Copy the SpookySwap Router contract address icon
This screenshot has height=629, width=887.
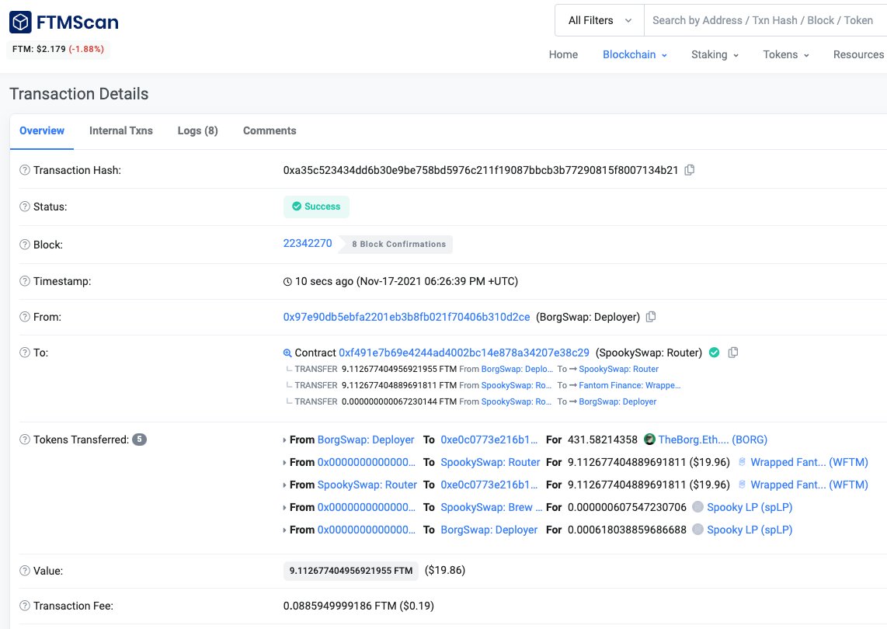pos(733,352)
